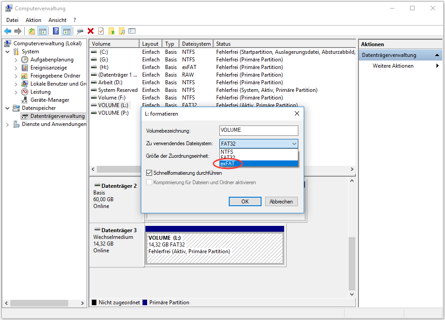
Task: Click in the Volumebezeichnung text field
Action: [258, 130]
